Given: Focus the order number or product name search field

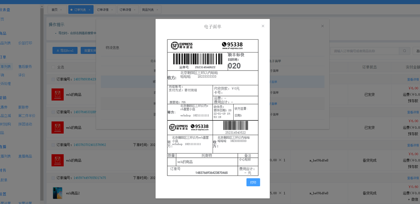Looking at the screenshot, I should pos(365,51).
